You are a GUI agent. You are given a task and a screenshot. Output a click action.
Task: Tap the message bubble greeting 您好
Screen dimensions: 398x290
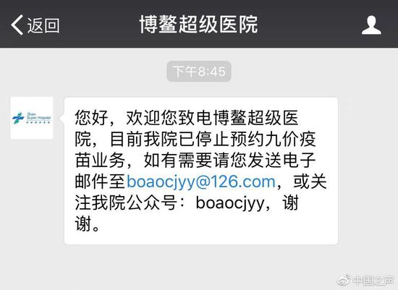92,118
